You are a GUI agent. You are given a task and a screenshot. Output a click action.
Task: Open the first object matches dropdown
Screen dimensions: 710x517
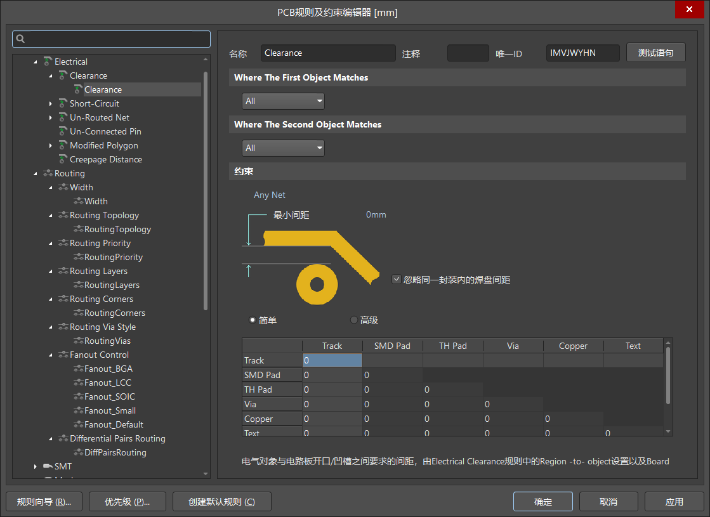click(283, 101)
